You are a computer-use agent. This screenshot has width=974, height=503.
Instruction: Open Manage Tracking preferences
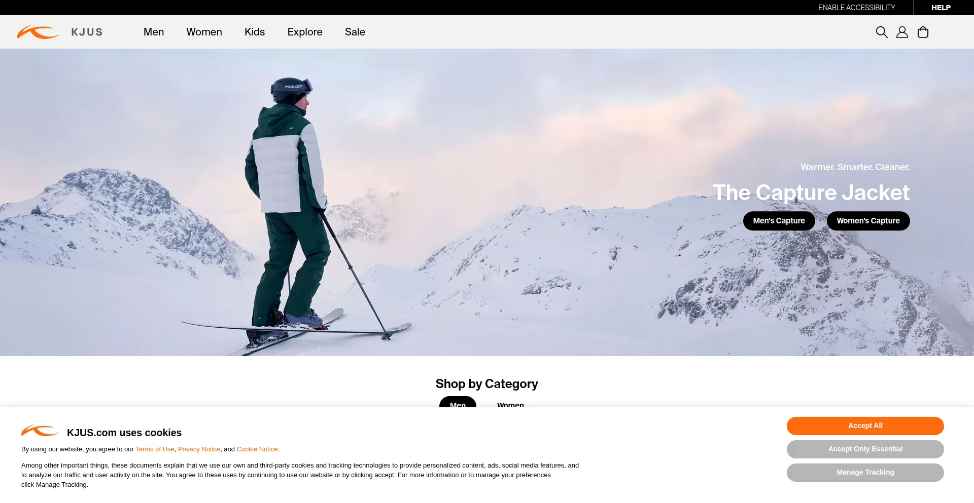tap(865, 473)
